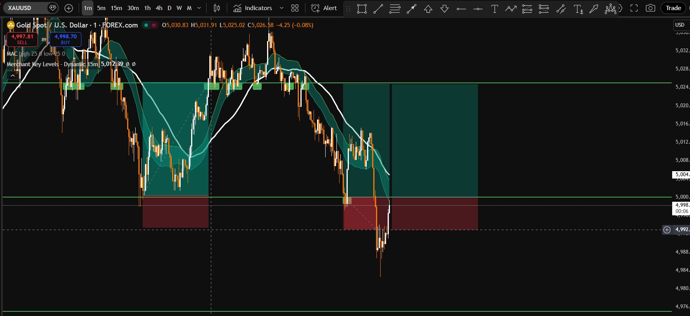Enter fullscreen mode

634,8
